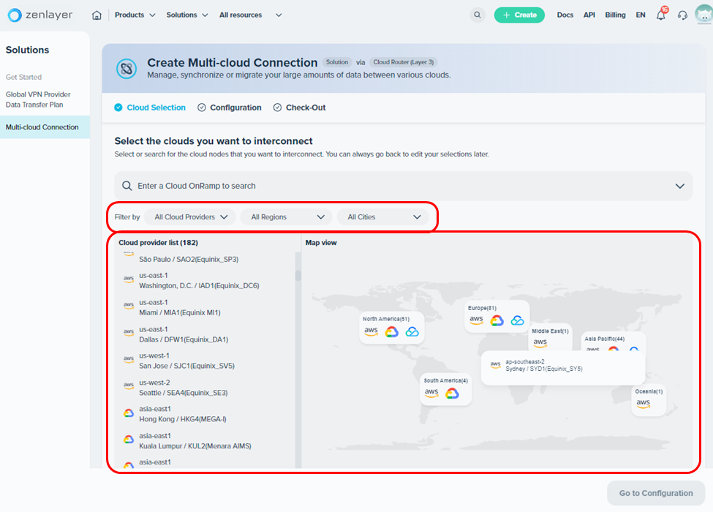Click the Asia Pacific(44) map label
The width and height of the screenshot is (713, 512).
point(604,339)
